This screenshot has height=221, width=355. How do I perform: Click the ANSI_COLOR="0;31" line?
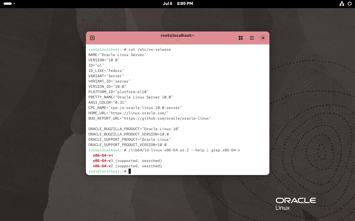(107, 103)
